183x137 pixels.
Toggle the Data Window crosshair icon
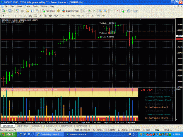[22, 11]
